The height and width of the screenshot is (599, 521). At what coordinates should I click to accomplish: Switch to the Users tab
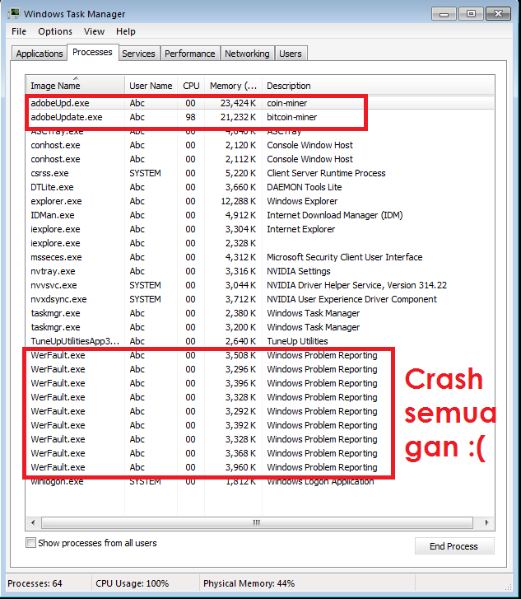click(x=290, y=54)
